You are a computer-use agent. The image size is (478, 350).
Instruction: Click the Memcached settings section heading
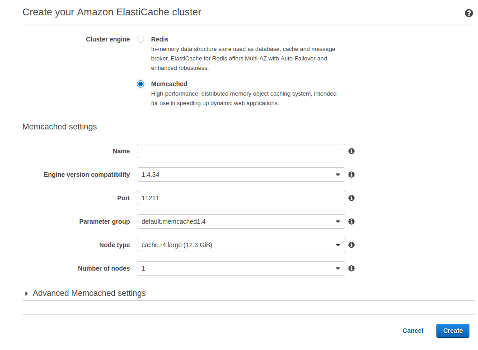click(x=59, y=127)
